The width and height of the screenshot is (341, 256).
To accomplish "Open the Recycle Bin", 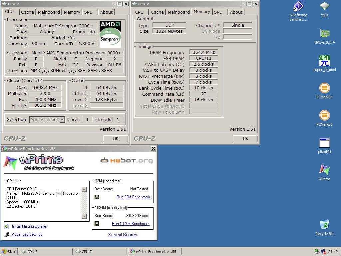I will pyautogui.click(x=324, y=228).
